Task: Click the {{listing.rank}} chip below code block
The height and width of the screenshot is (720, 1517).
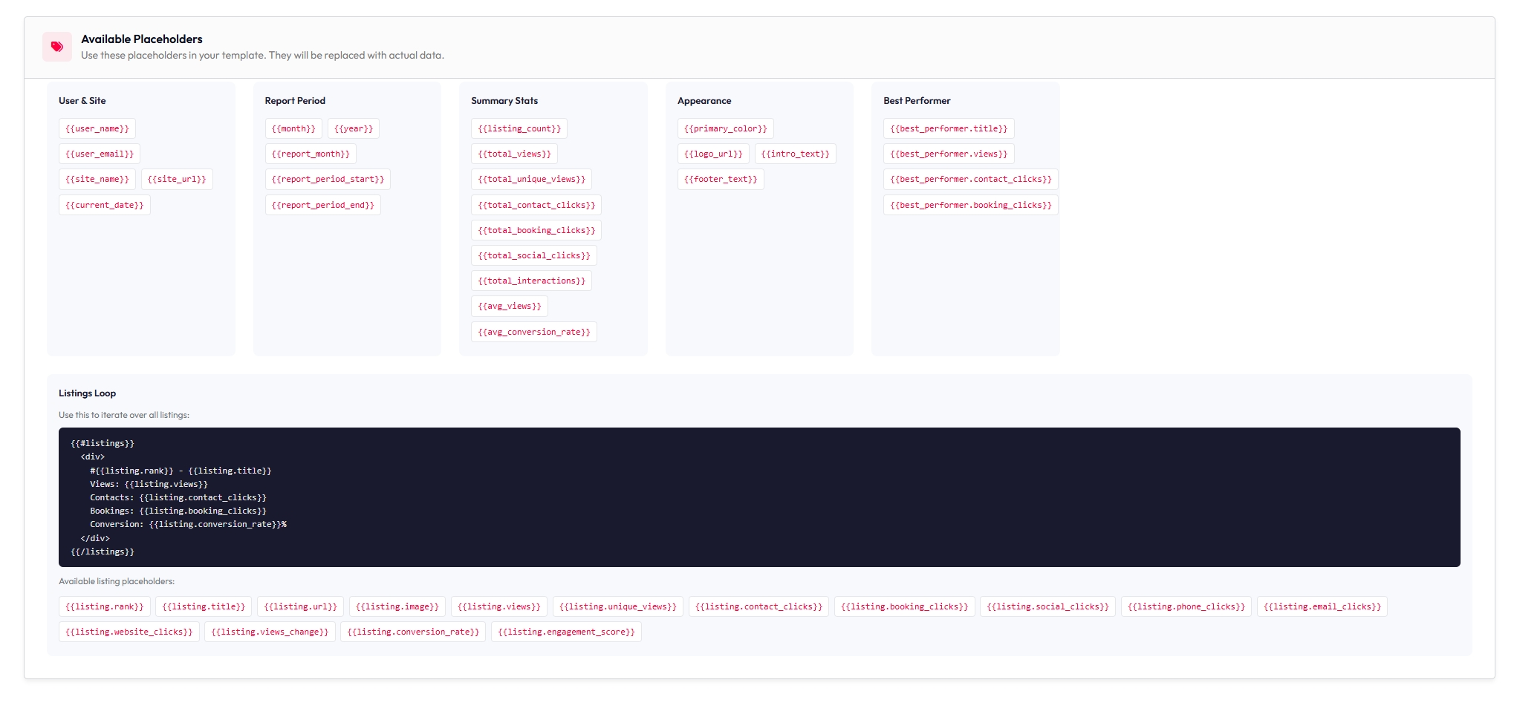Action: [105, 606]
